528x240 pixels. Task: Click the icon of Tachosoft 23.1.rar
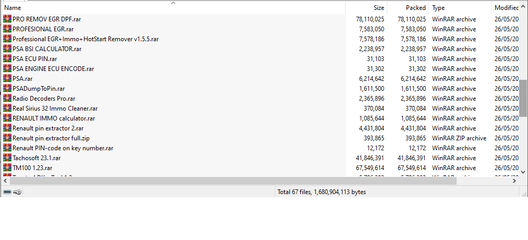7,158
